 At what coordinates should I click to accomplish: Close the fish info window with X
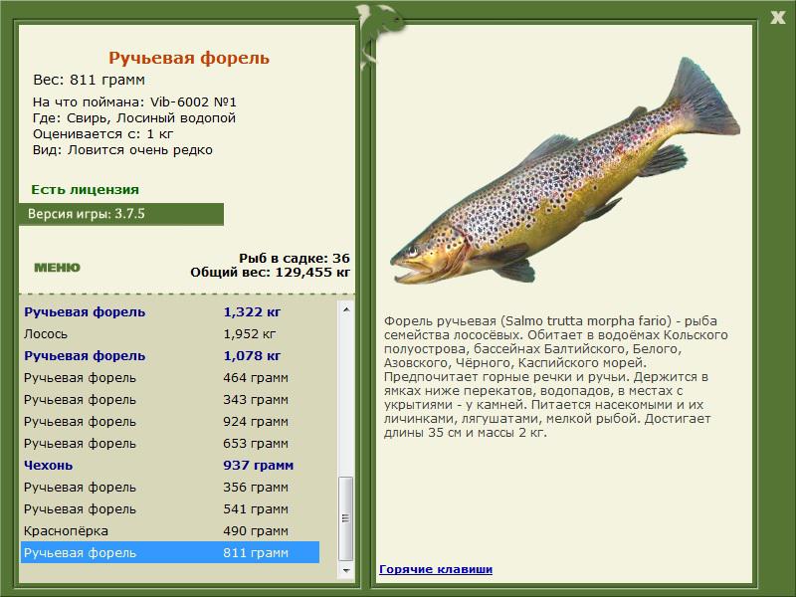pos(778,18)
